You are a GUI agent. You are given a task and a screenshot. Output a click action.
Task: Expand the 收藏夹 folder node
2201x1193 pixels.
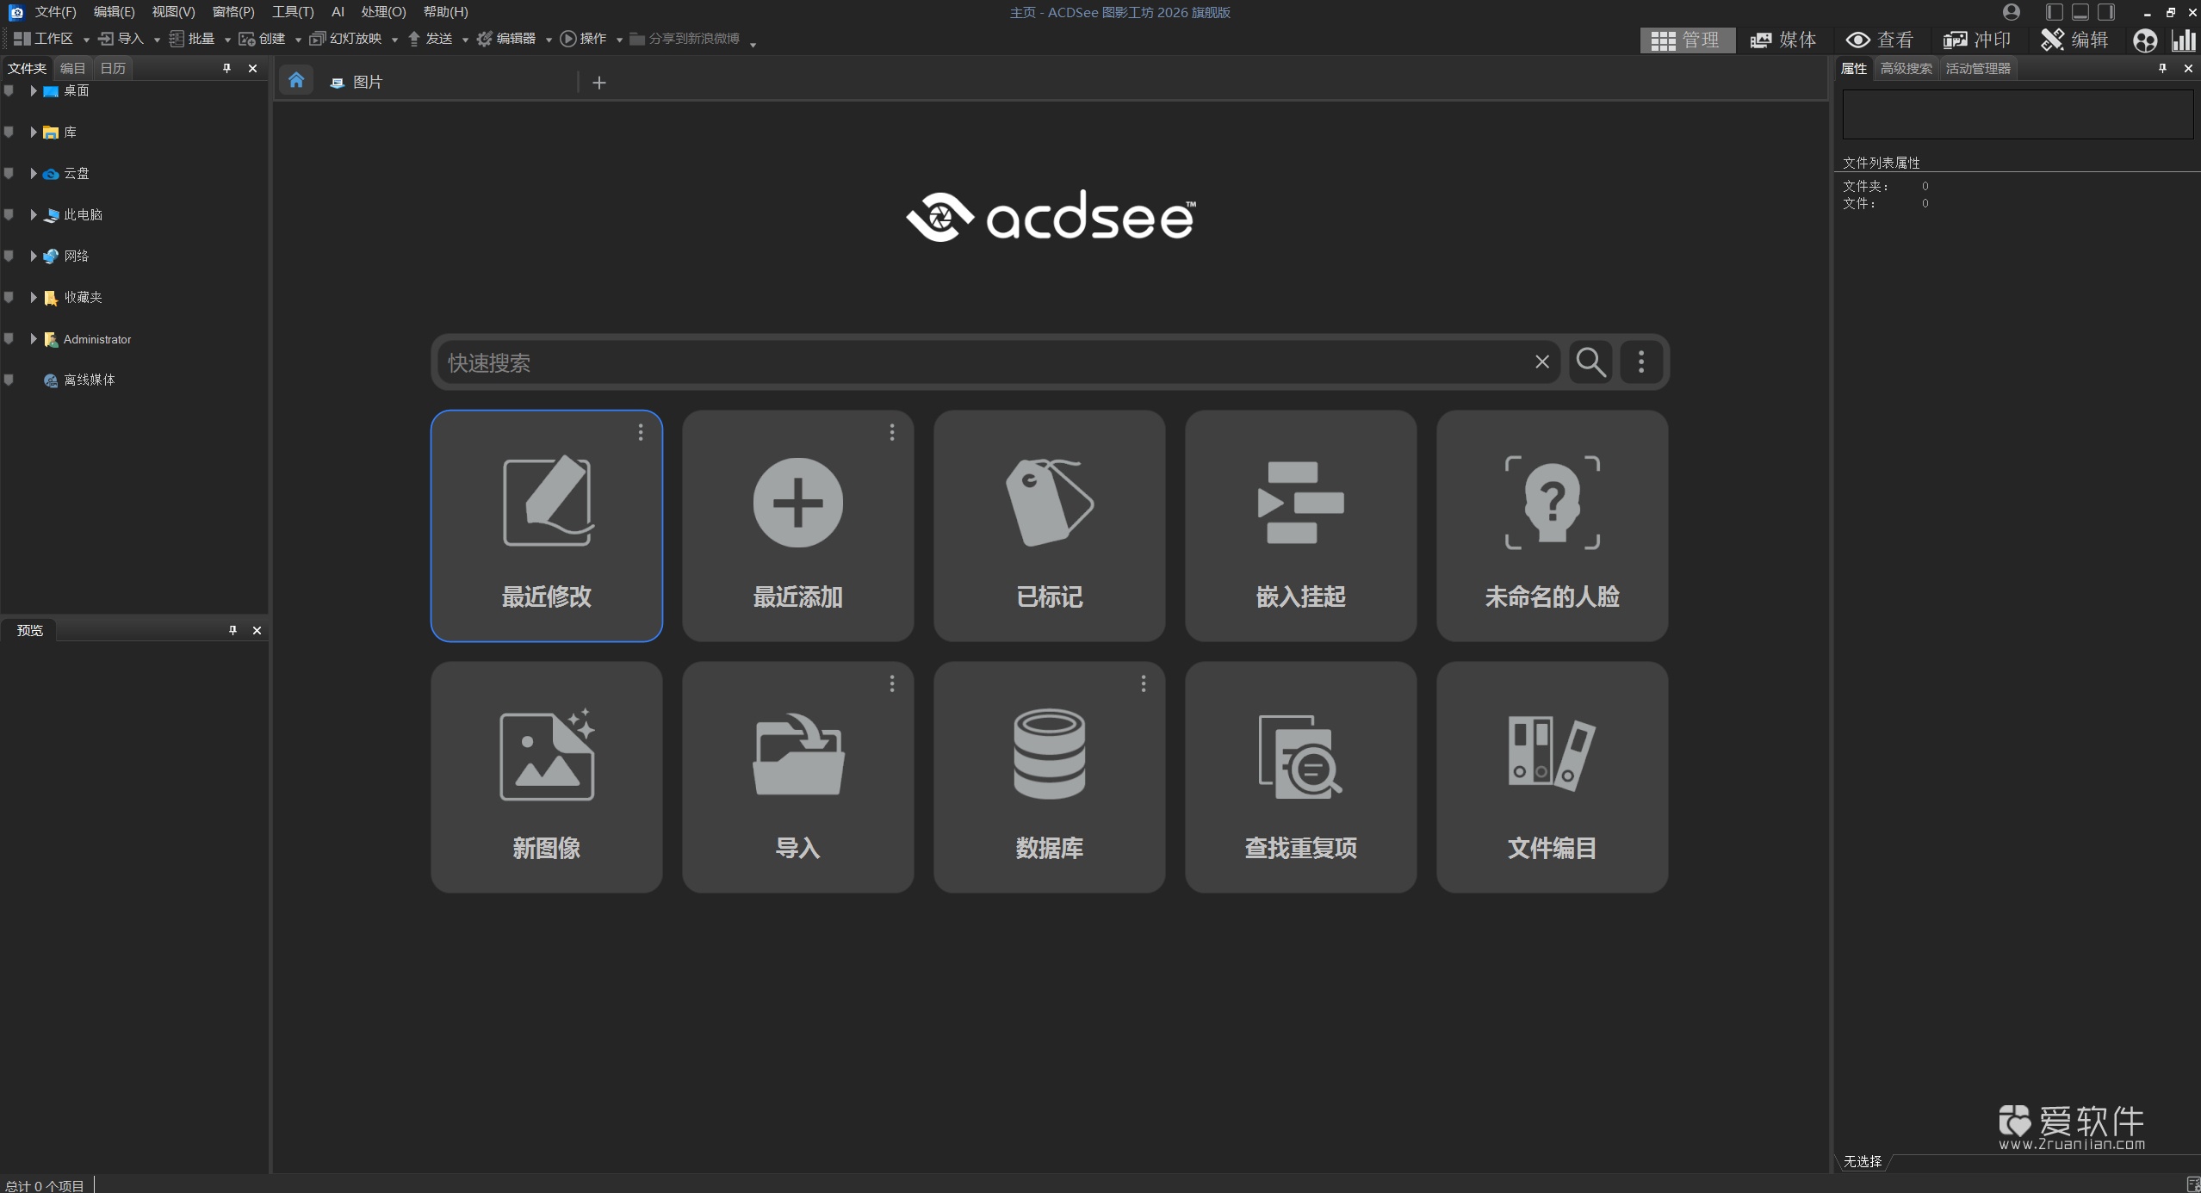click(x=33, y=296)
